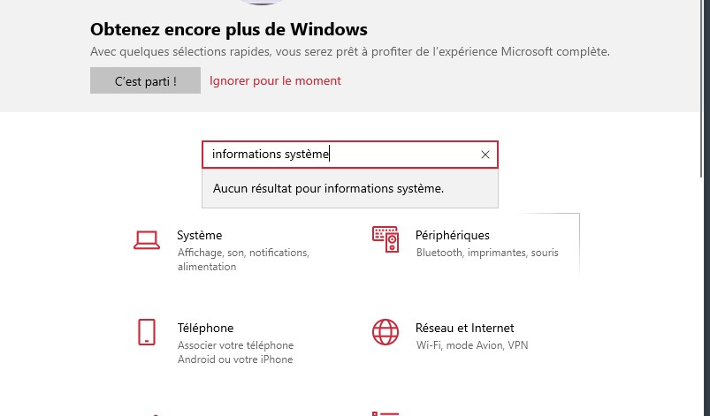The width and height of the screenshot is (710, 416).
Task: Select the Réseau et Internet globe icon
Action: tap(386, 332)
